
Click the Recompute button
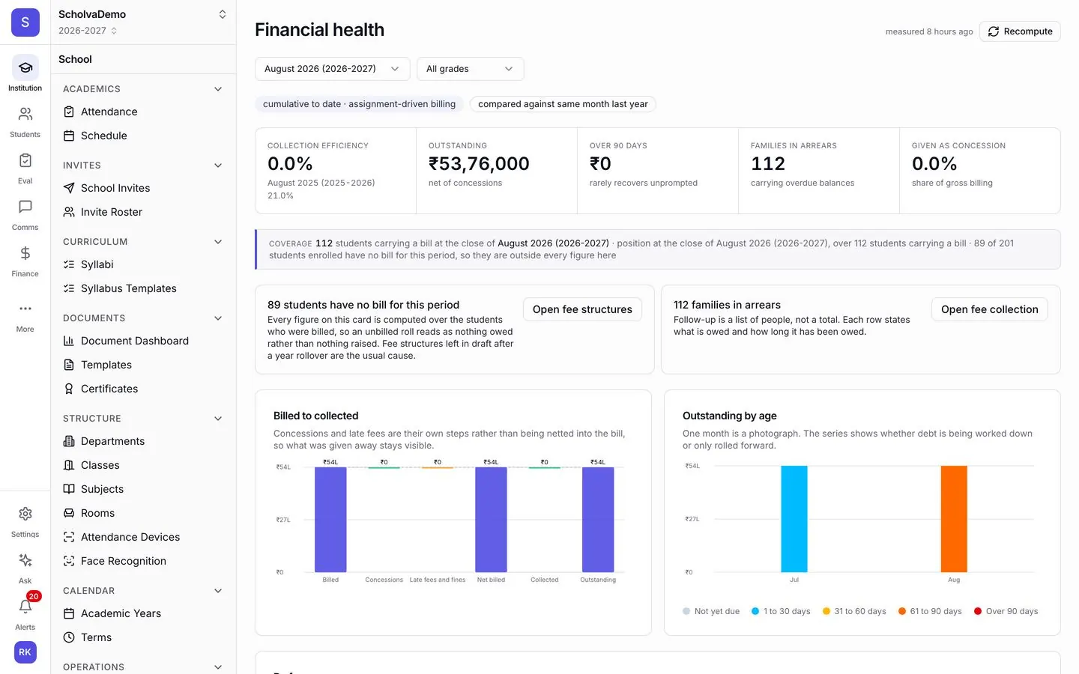(1020, 31)
